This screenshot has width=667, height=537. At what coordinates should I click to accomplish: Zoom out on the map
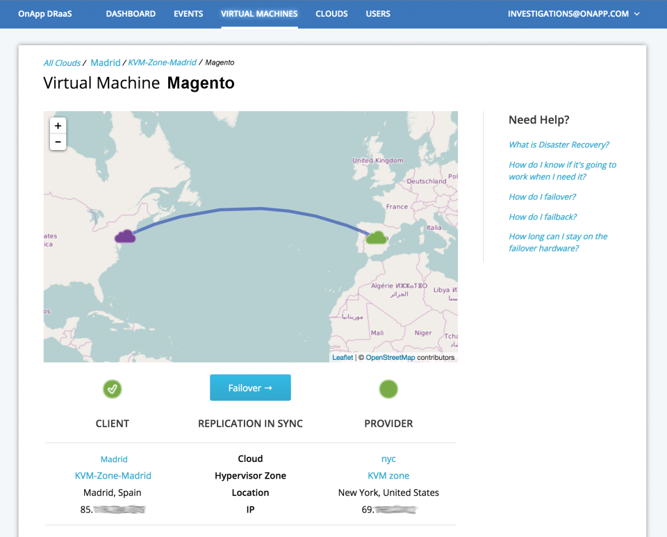[x=58, y=142]
